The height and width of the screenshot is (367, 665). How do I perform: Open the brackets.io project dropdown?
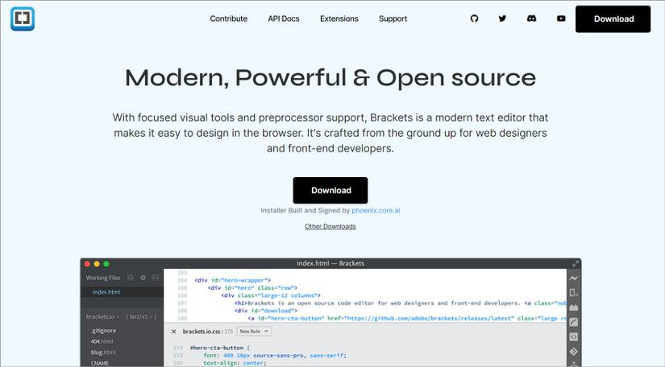pyautogui.click(x=102, y=317)
